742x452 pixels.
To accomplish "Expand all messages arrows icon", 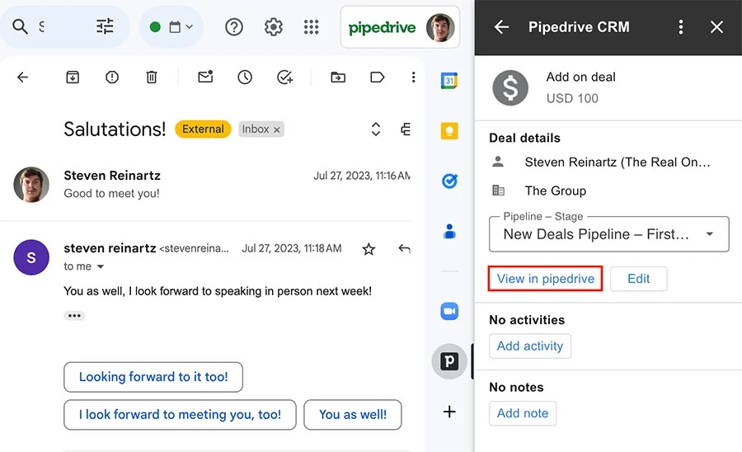I will click(x=376, y=129).
